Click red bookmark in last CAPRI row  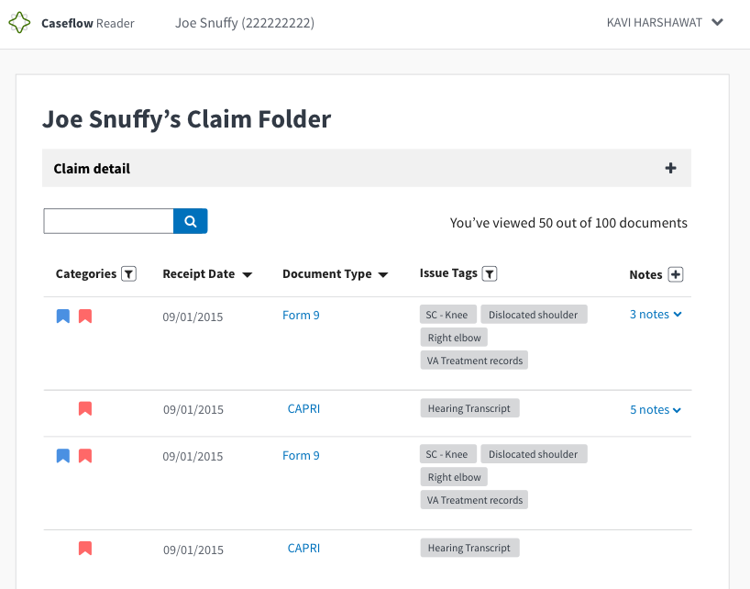pos(85,548)
